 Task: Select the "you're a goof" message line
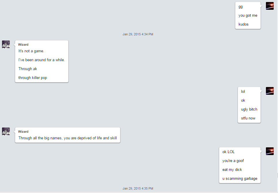pos(233,161)
